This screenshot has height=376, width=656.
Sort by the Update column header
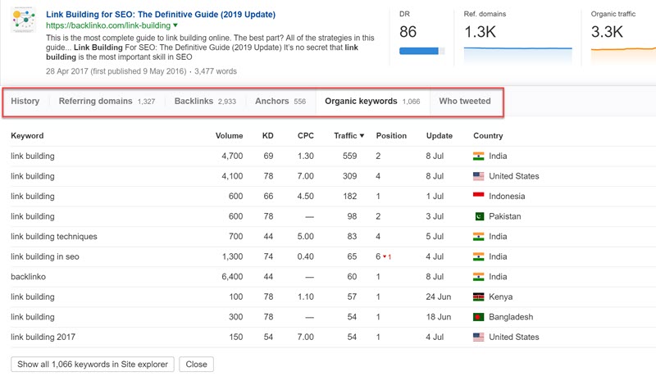(440, 136)
